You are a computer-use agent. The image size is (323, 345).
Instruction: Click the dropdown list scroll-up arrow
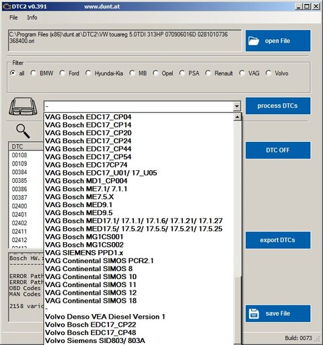tap(237, 117)
